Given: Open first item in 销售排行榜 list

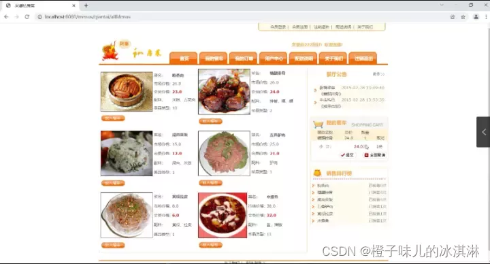Looking at the screenshot, I should click(323, 186).
